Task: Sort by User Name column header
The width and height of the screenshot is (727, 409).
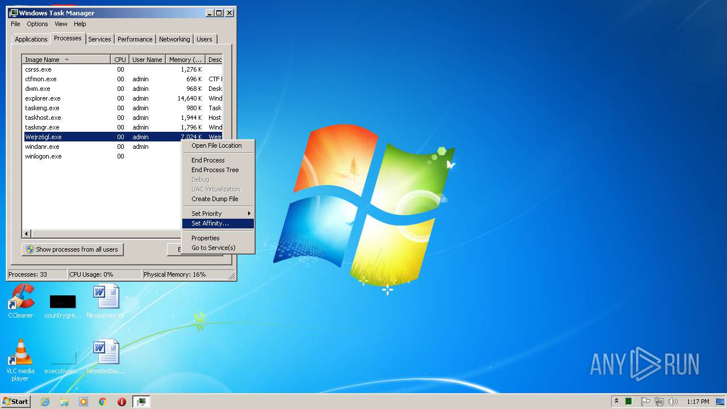Action: 147,60
